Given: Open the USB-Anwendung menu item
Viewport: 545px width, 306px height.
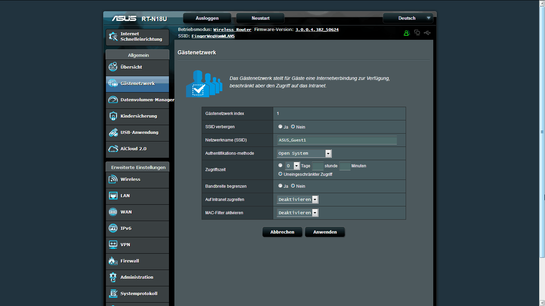Looking at the screenshot, I should (x=137, y=133).
